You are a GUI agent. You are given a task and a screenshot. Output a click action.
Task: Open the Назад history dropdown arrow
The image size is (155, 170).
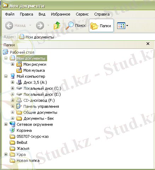[x=30, y=25]
